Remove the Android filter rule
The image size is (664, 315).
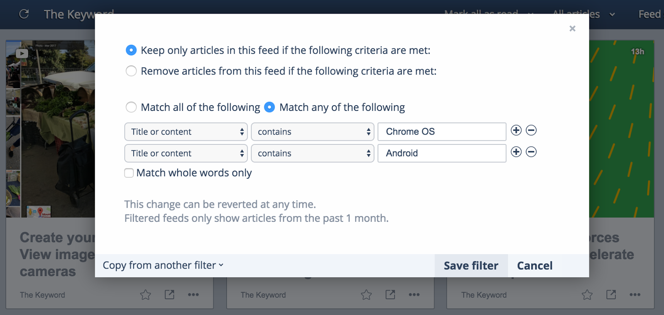click(531, 152)
